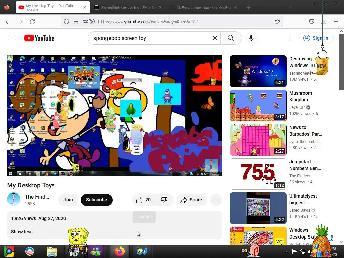The width and height of the screenshot is (344, 258).
Task: Open Jumpstart Numbers 755 video thumbnail
Action: (258, 174)
